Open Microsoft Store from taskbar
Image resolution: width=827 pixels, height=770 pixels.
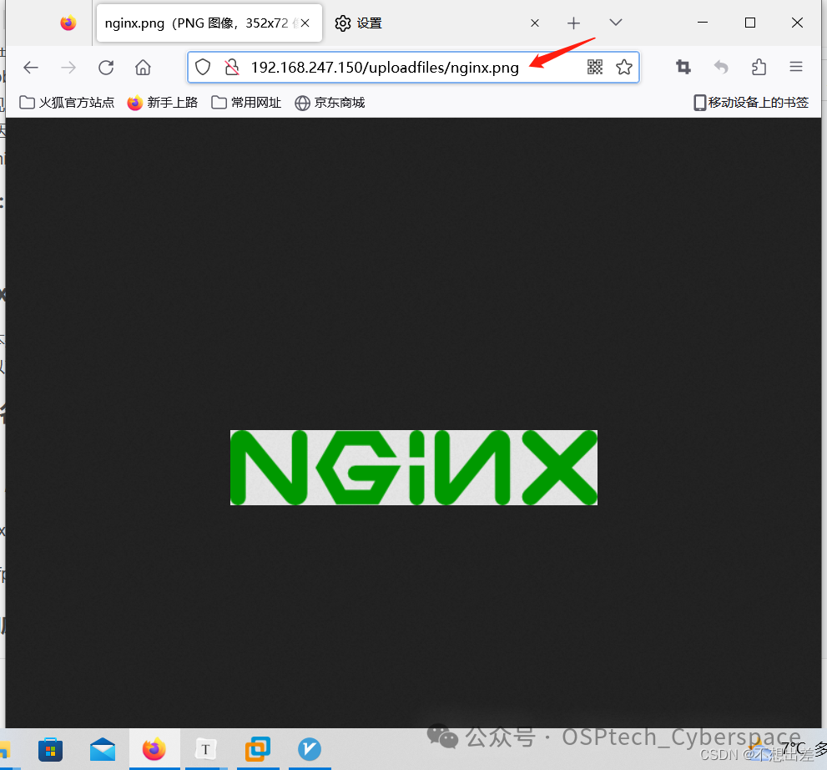pos(51,750)
